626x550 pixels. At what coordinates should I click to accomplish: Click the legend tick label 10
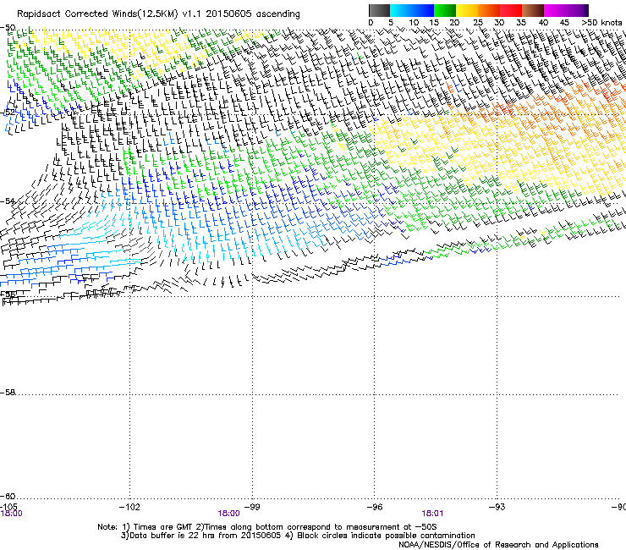click(414, 23)
